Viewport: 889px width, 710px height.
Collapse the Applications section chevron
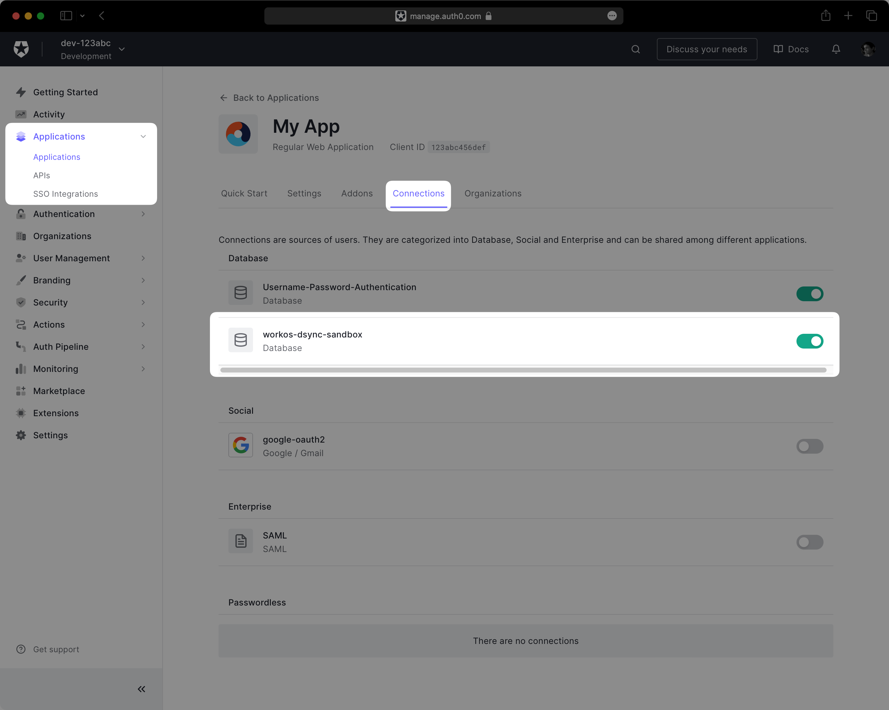coord(143,136)
